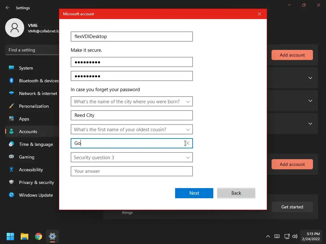Click the touch keyboard tray icon
This screenshot has height=244, width=326.
click(277, 236)
